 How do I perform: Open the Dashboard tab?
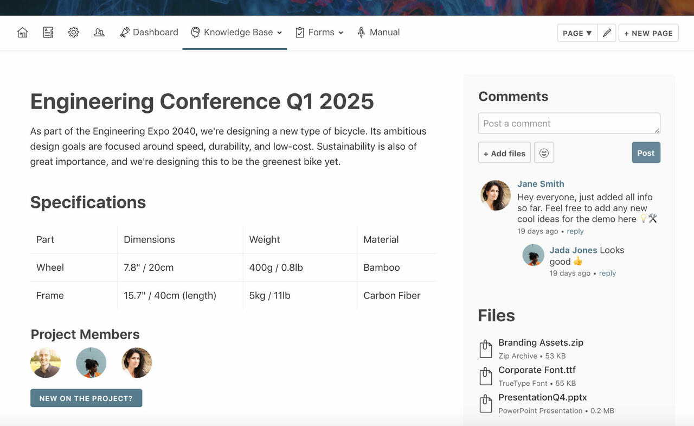click(x=149, y=33)
